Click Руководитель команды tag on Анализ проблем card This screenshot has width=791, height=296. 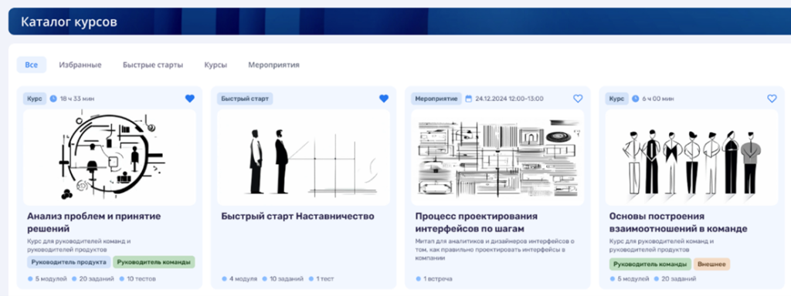tap(154, 262)
